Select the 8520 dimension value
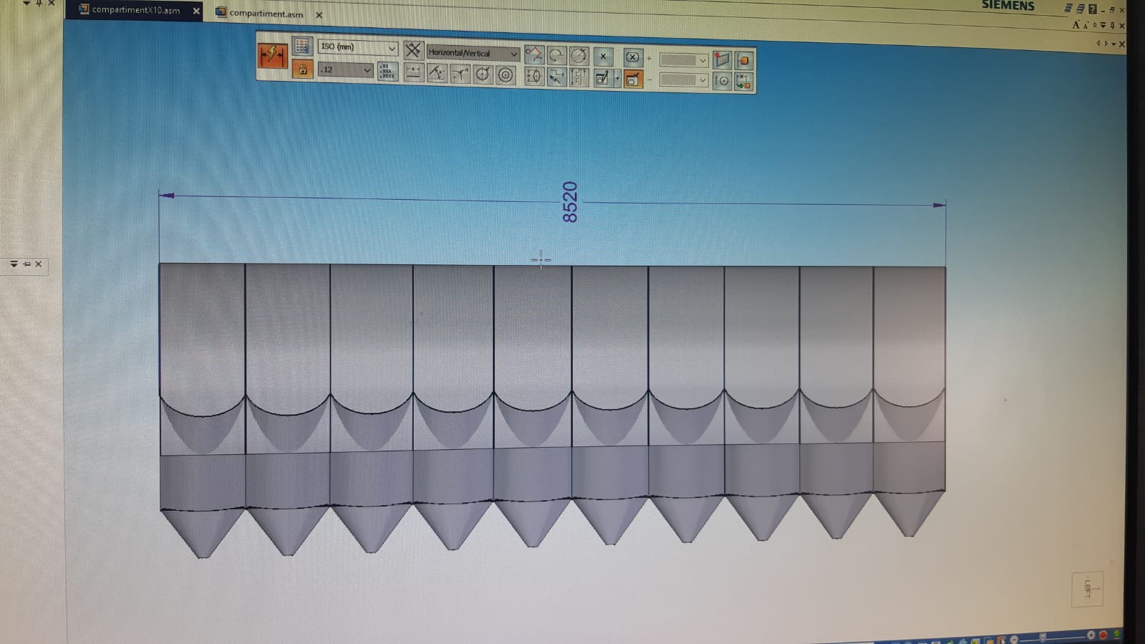This screenshot has width=1145, height=644. pyautogui.click(x=570, y=202)
